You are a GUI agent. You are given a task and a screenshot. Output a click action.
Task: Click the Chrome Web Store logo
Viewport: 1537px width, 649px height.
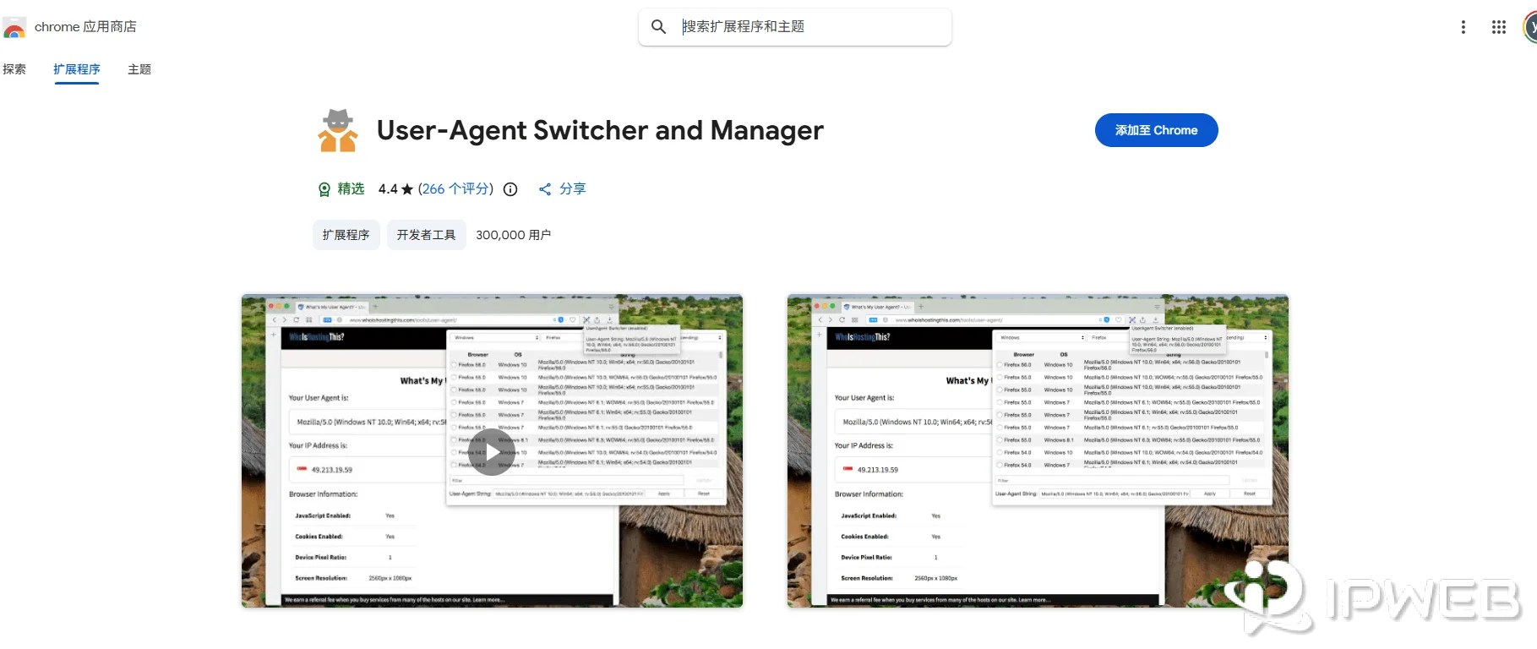[x=14, y=28]
